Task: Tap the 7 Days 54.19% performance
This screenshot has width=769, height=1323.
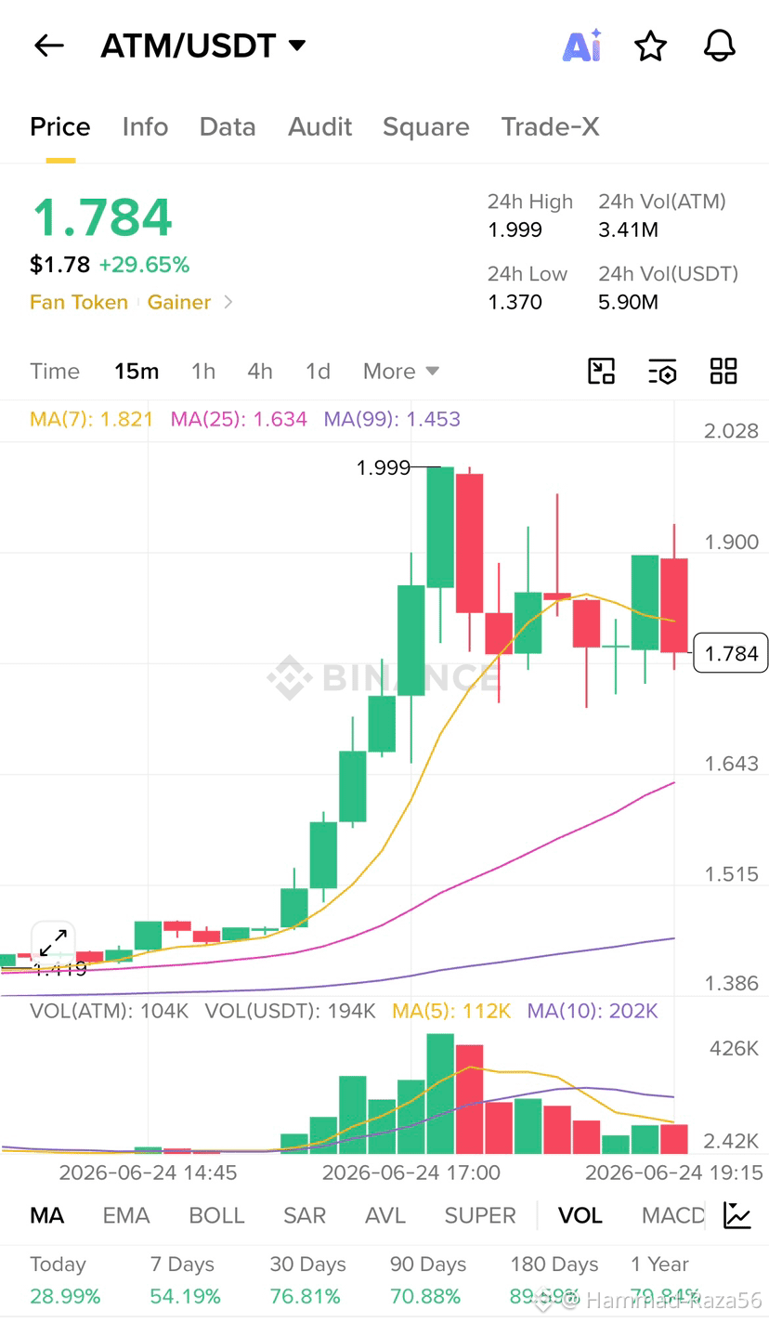Action: (186, 1280)
